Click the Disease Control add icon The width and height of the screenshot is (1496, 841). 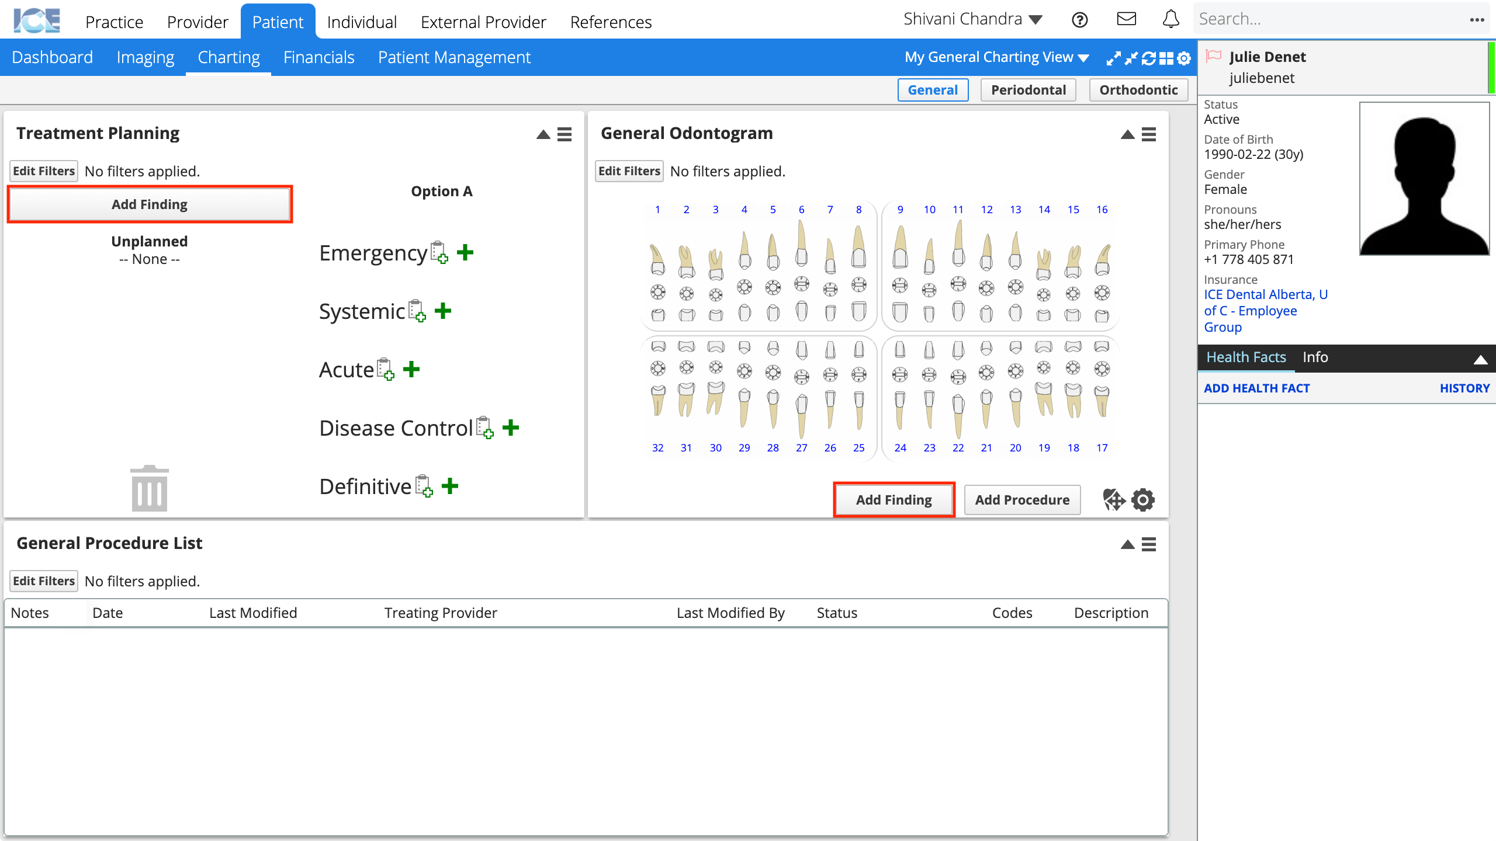[512, 427]
